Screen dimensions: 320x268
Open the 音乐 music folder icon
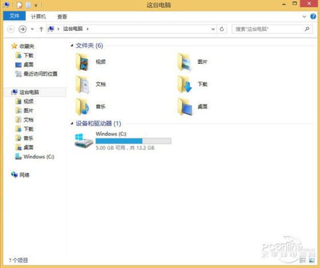tap(82, 107)
